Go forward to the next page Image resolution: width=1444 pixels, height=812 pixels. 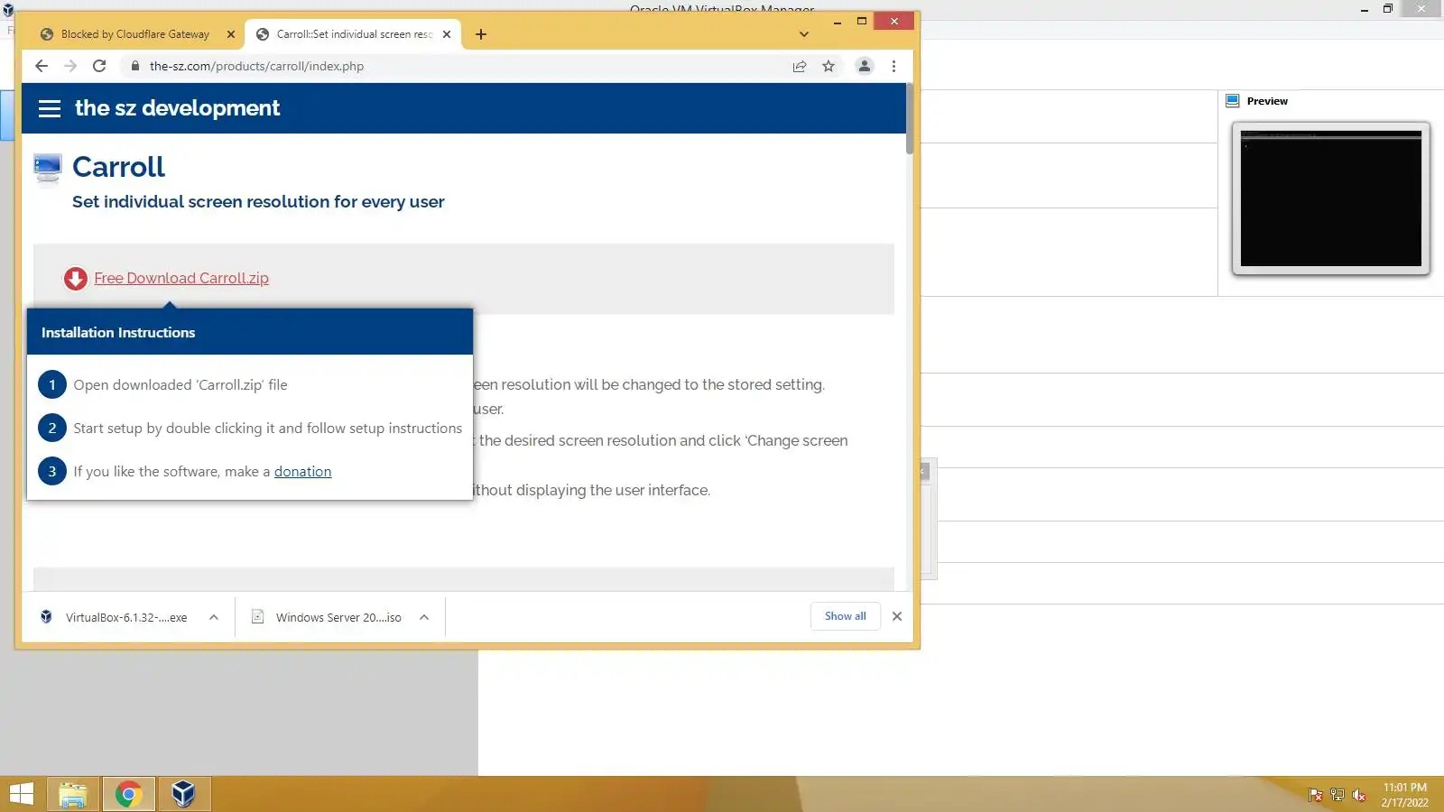point(70,66)
